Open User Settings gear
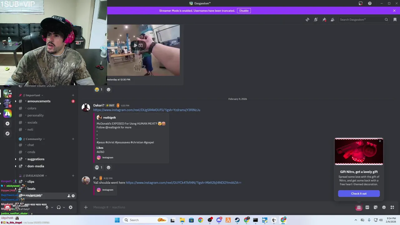The height and width of the screenshot is (225, 400). (71, 207)
